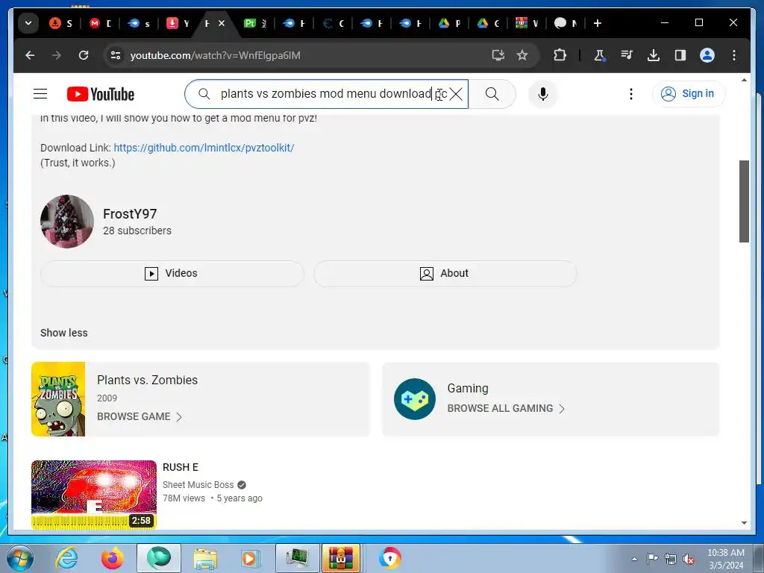Open the github pvztoolkit download link
The width and height of the screenshot is (764, 573).
[204, 148]
